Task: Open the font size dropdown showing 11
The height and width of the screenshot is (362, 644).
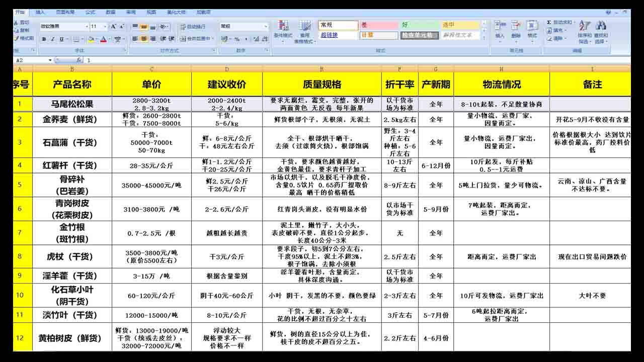Action: point(105,27)
